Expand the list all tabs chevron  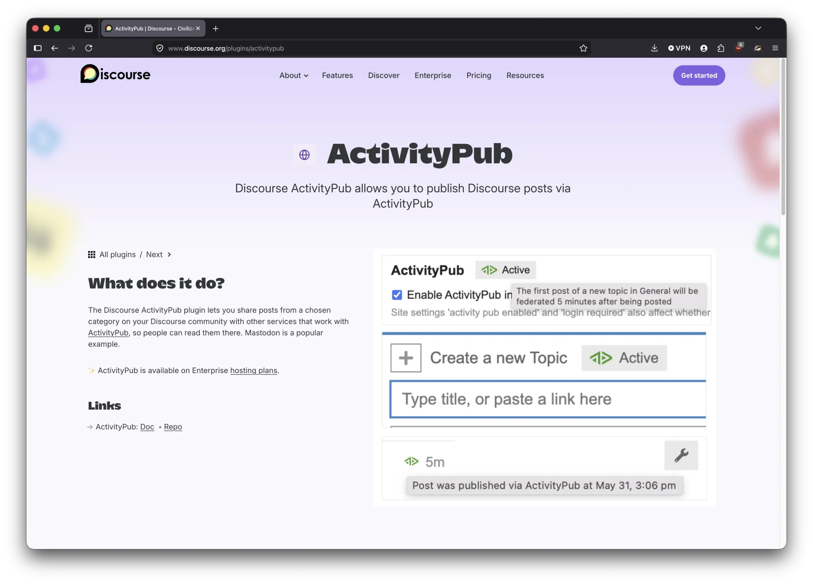tap(758, 28)
